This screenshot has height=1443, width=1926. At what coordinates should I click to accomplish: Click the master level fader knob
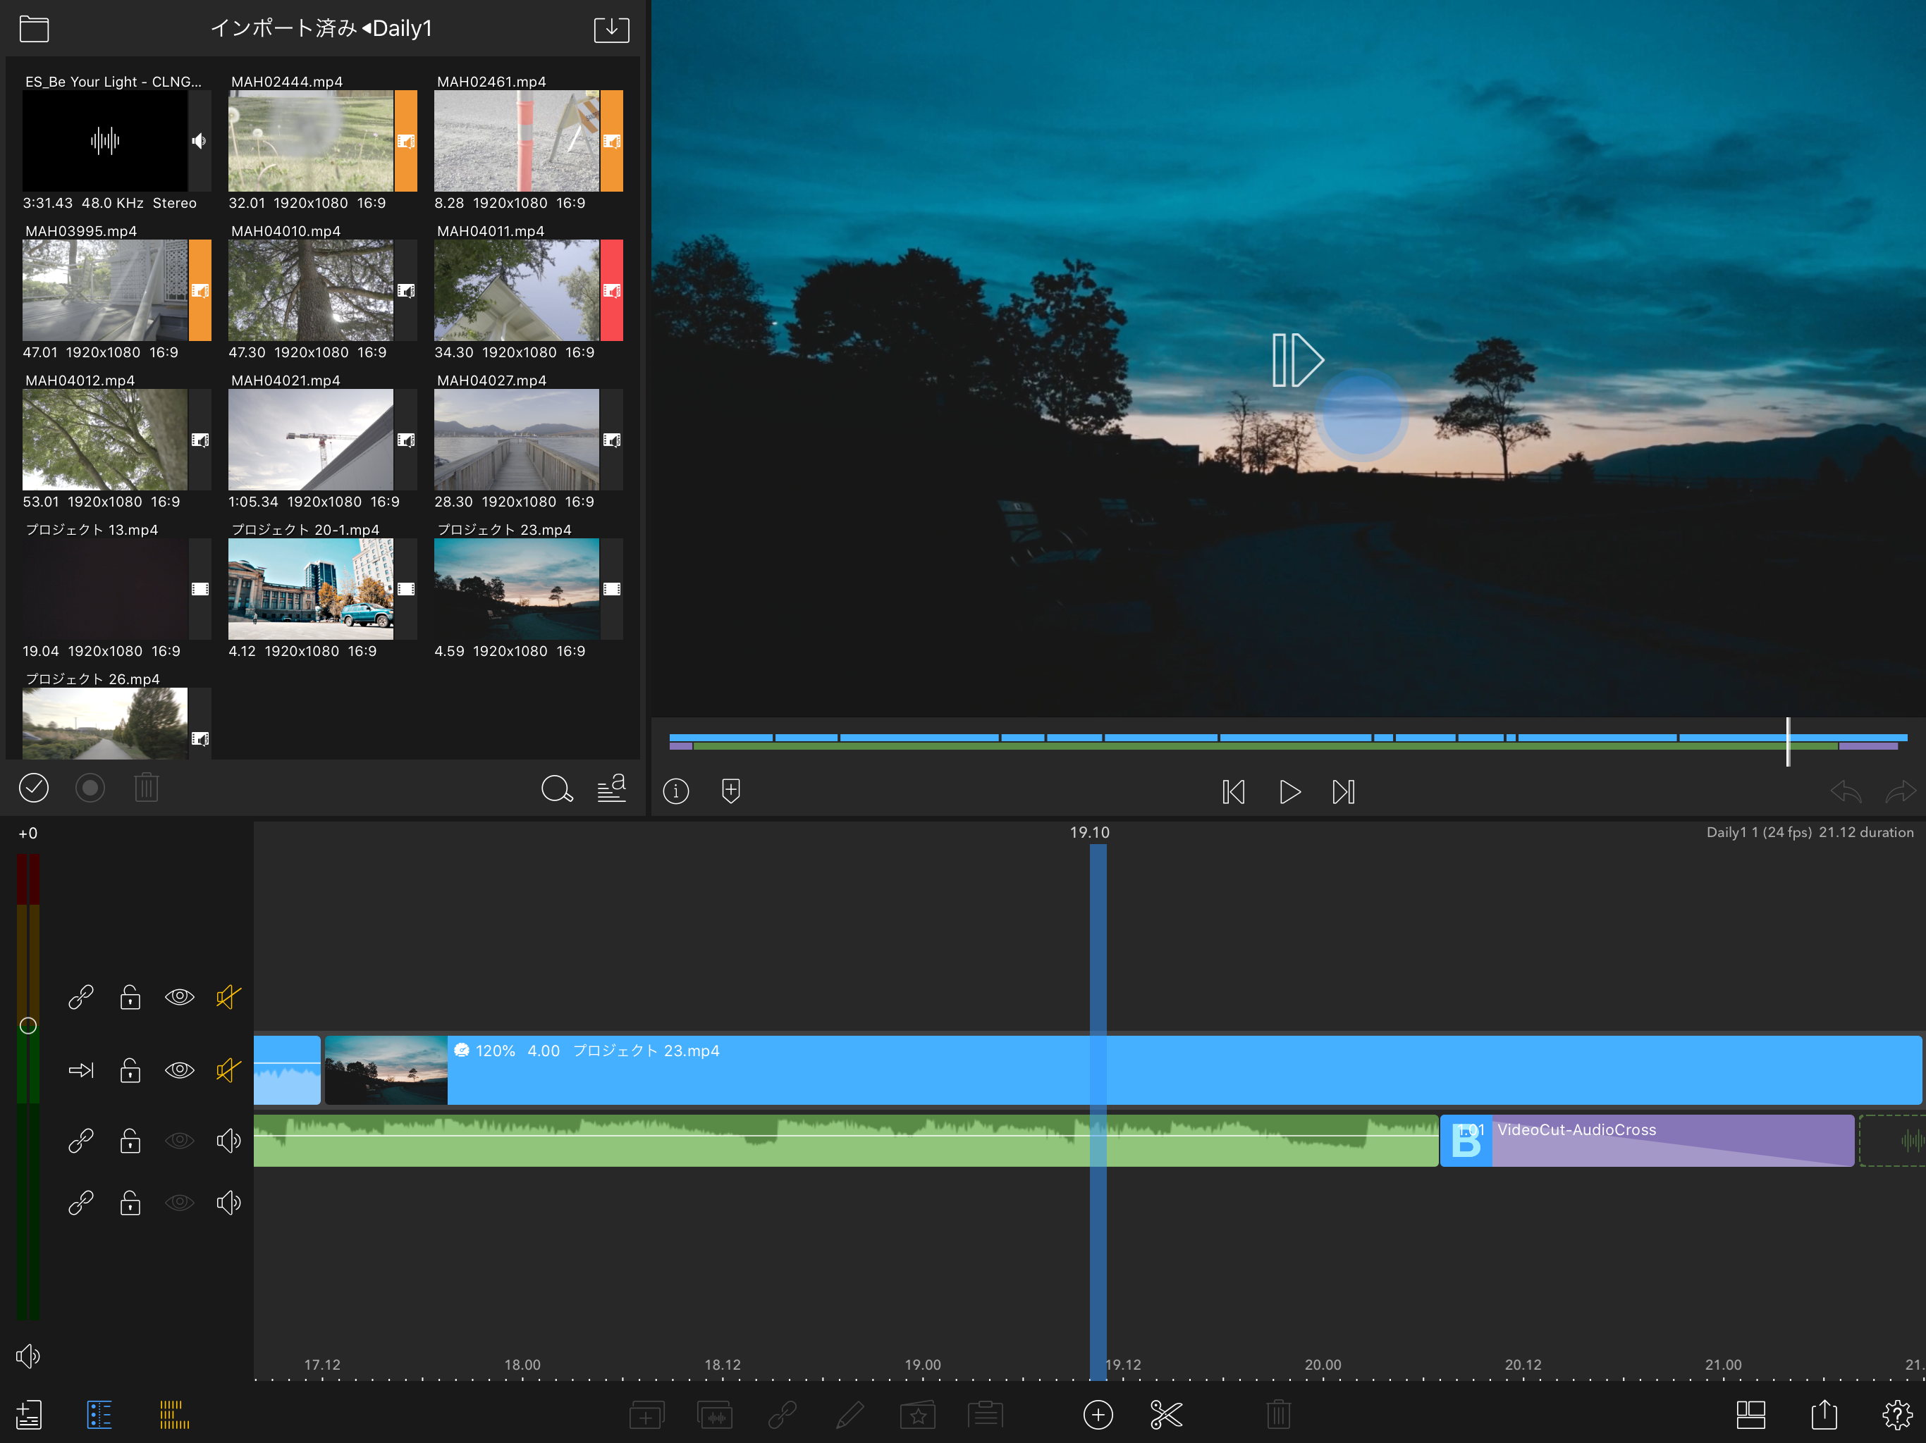(x=28, y=1025)
